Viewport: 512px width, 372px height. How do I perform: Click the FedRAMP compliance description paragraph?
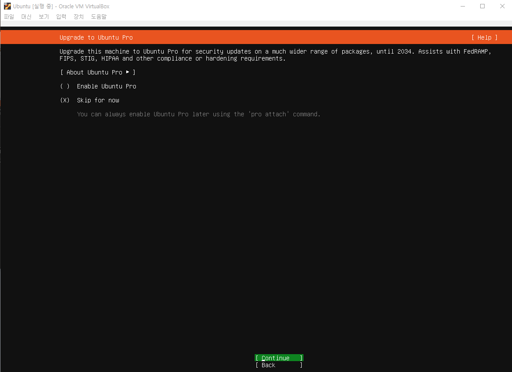coord(275,55)
